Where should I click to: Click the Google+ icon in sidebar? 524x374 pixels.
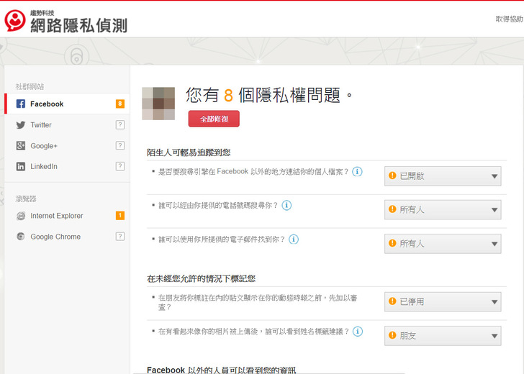click(21, 145)
